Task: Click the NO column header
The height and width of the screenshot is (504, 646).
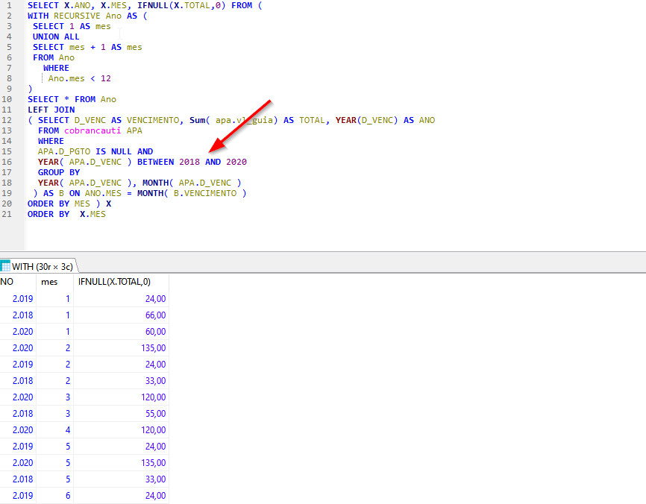Action: (7, 282)
